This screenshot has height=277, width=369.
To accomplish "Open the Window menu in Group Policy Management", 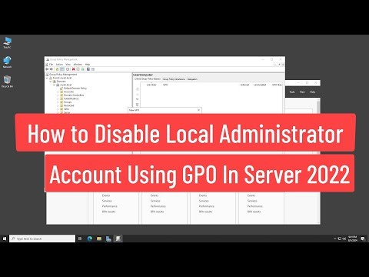I will 78,65.
